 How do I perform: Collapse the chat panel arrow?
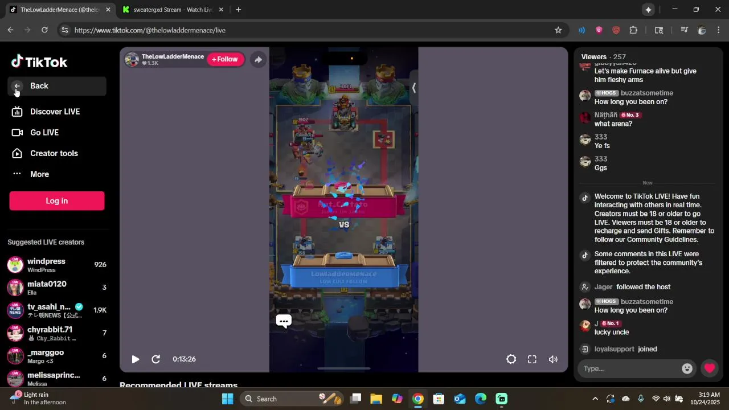[x=414, y=88]
